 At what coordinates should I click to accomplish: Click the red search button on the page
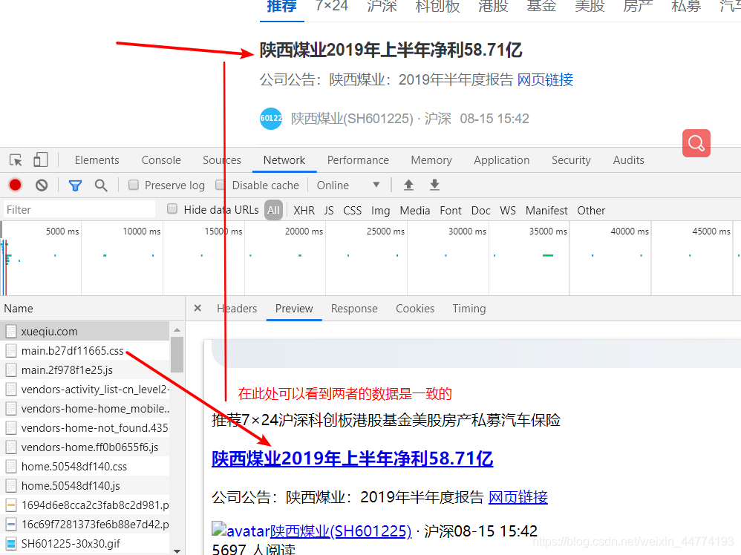tap(696, 143)
